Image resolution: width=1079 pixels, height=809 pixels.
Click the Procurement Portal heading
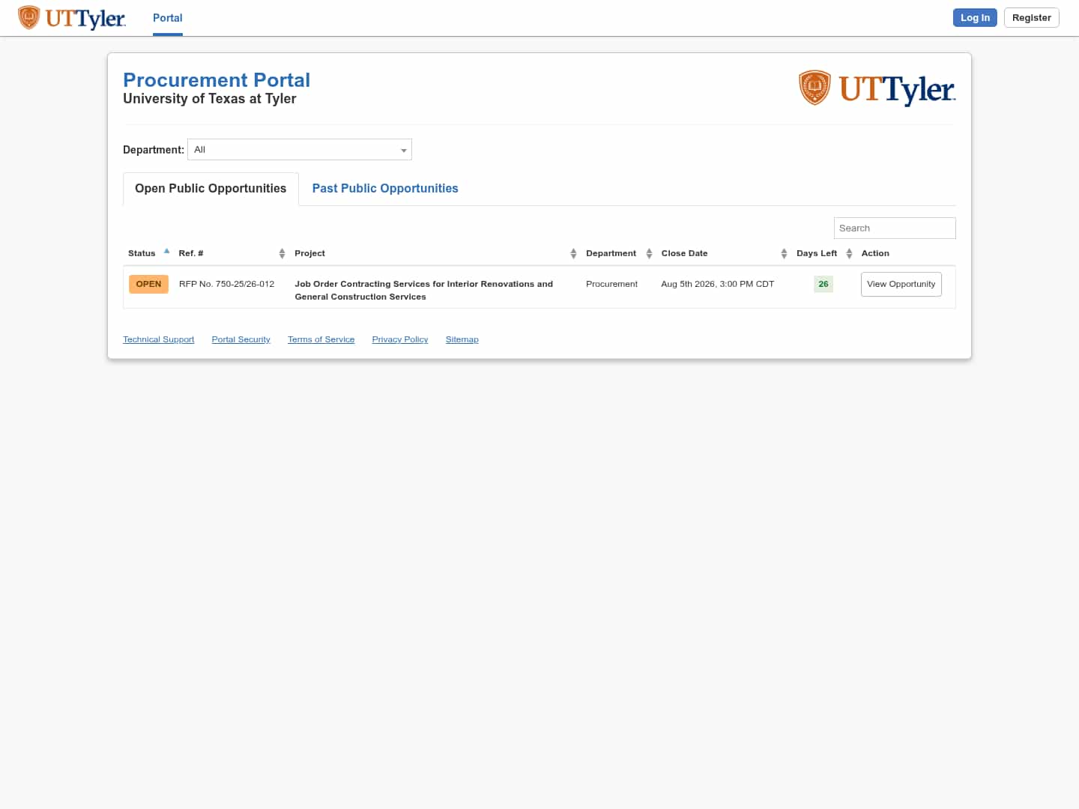click(217, 80)
